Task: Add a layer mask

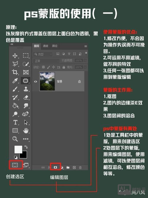Action: 55,167
